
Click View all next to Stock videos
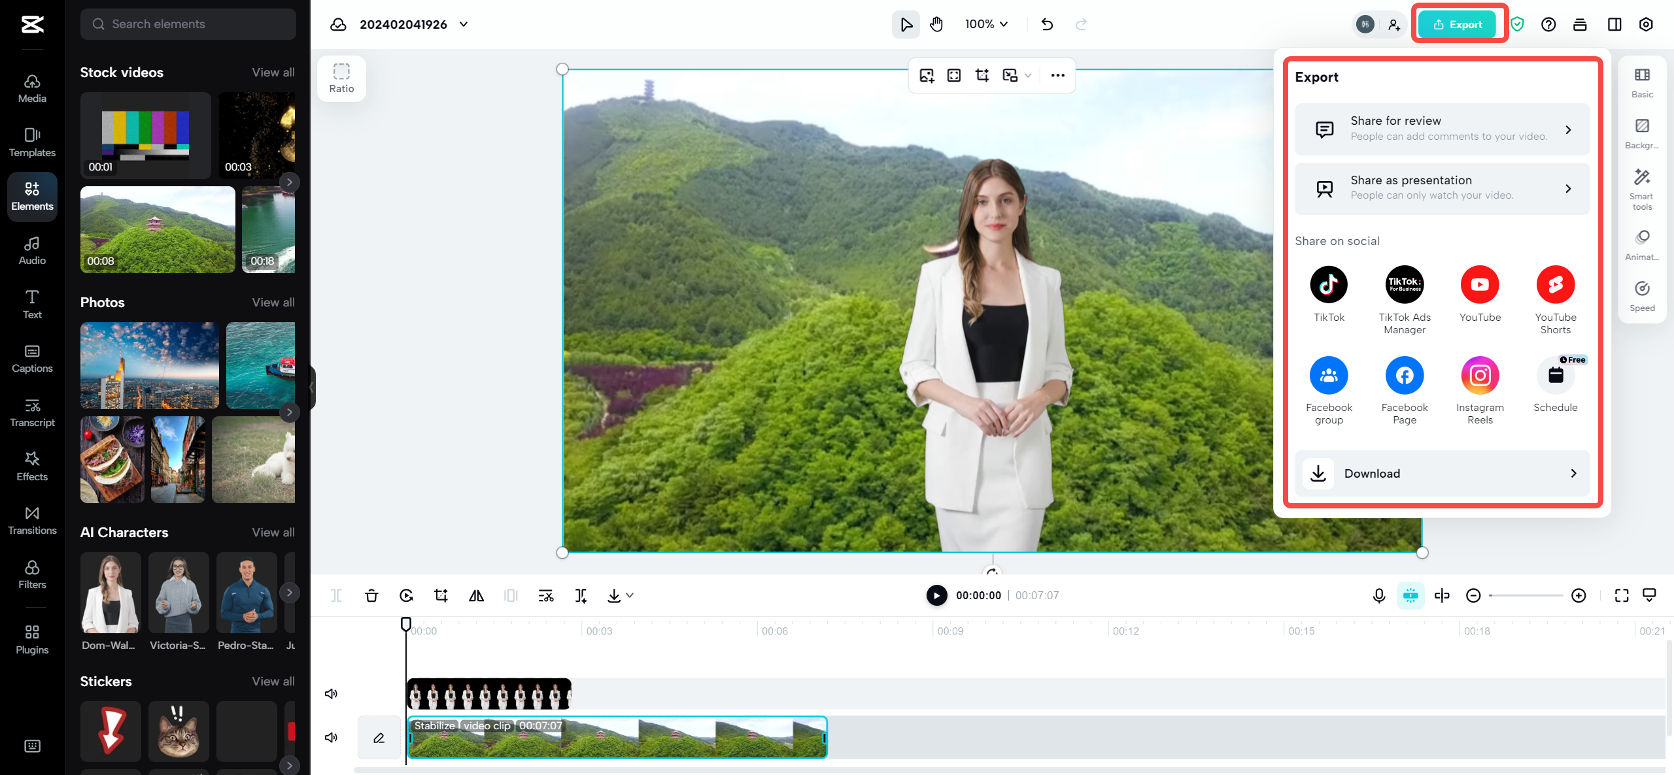pos(273,73)
